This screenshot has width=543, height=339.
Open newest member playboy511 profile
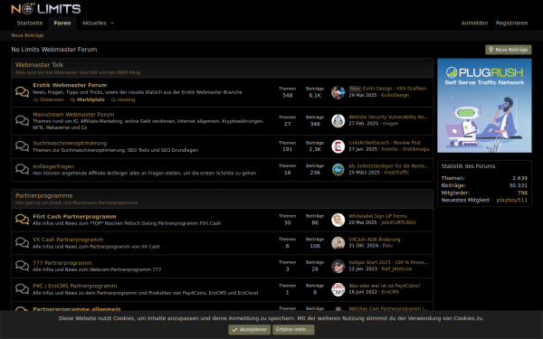pyautogui.click(x=512, y=200)
